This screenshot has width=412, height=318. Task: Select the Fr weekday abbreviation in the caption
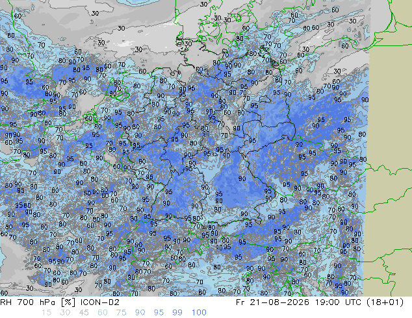(x=240, y=302)
